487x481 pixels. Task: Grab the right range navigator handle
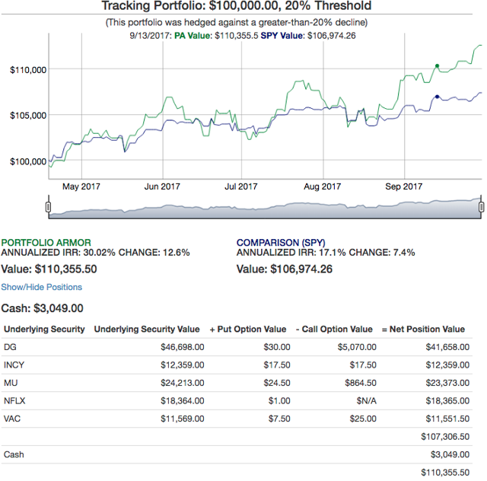pyautogui.click(x=481, y=206)
